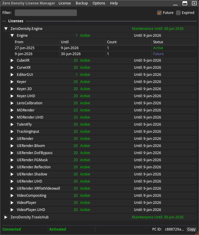This screenshot has height=235, width=199.
Task: Expand the CubeXR license row
Action: (12, 60)
